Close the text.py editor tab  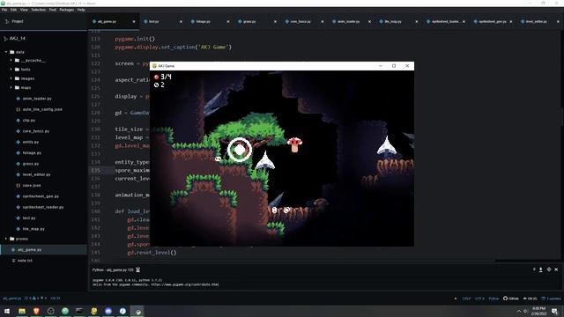[181, 21]
